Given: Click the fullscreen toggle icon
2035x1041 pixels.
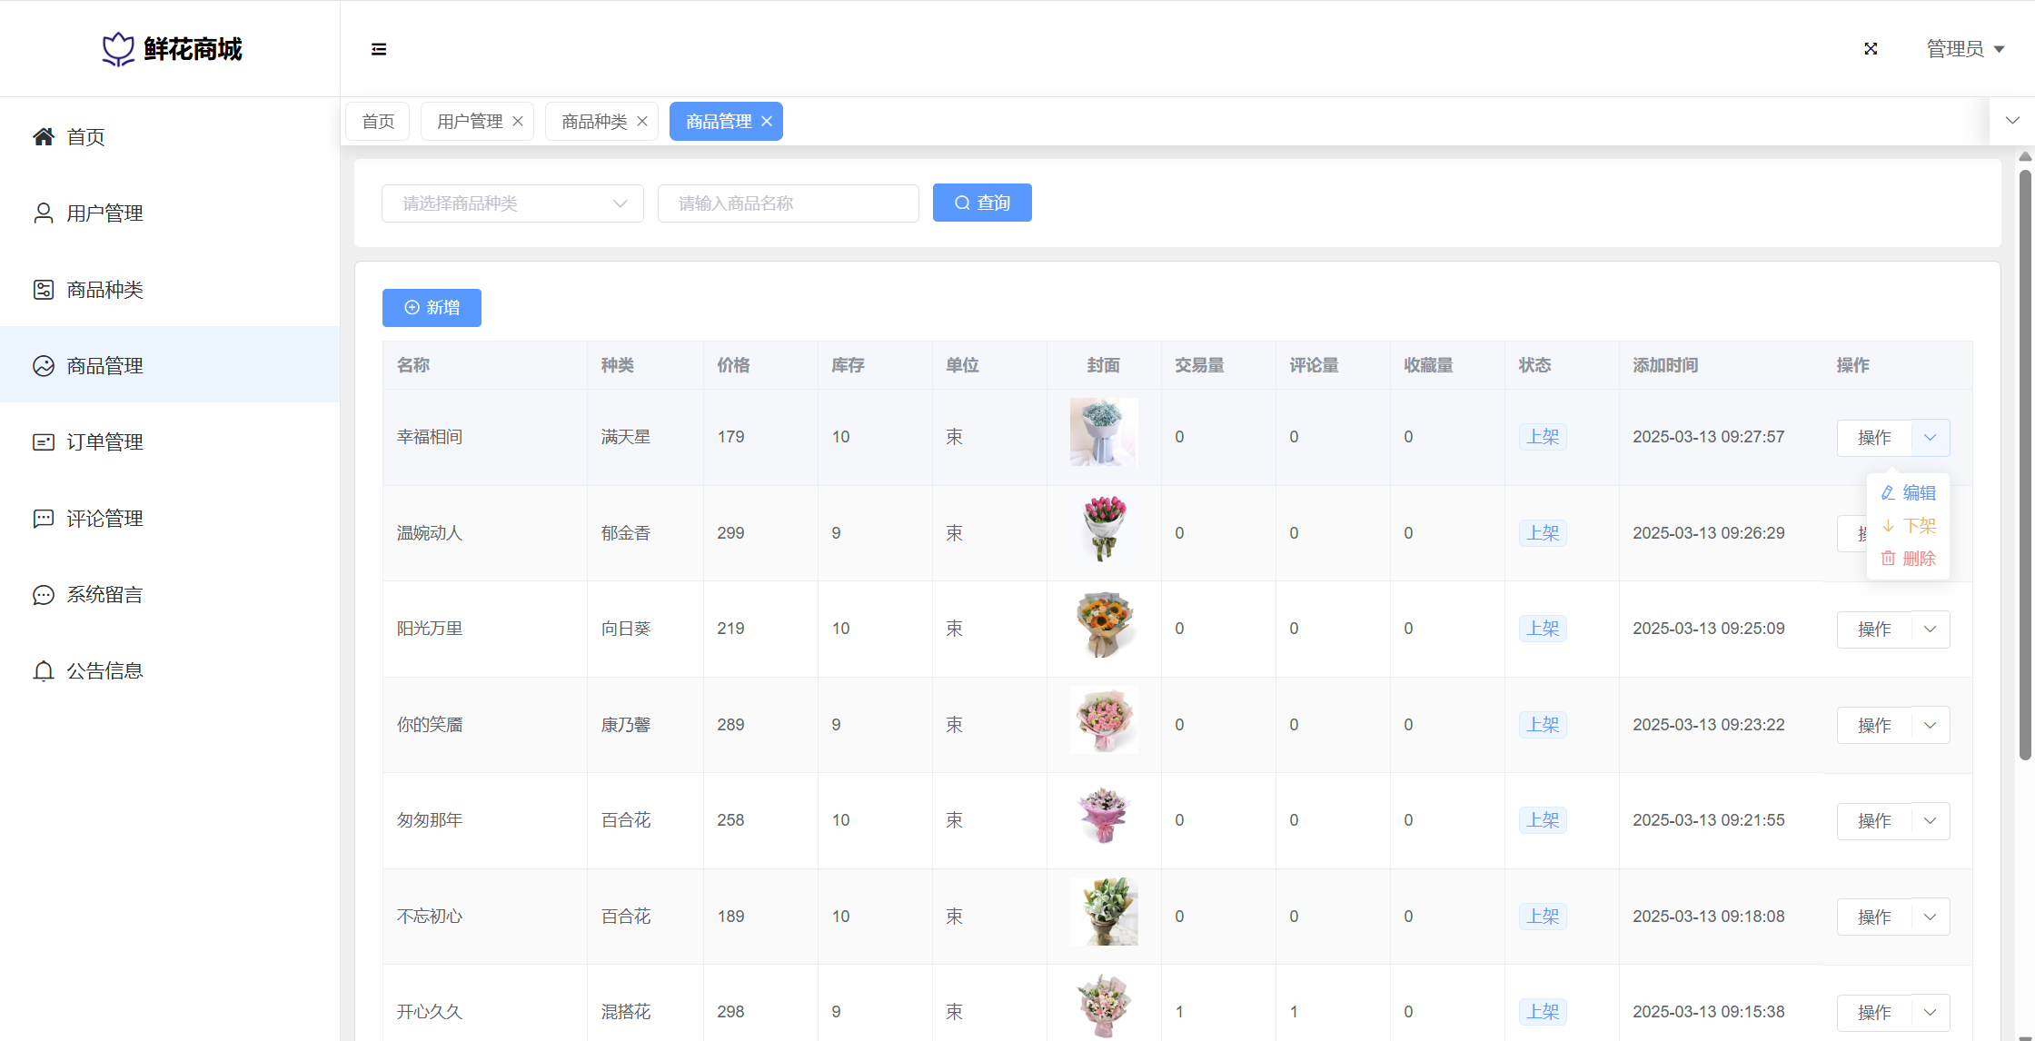Looking at the screenshot, I should tap(1871, 49).
